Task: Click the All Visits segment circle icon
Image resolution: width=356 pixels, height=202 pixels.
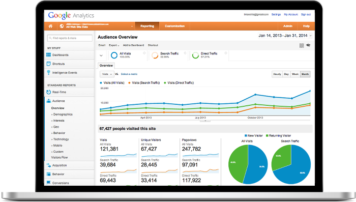Action: [114, 55]
